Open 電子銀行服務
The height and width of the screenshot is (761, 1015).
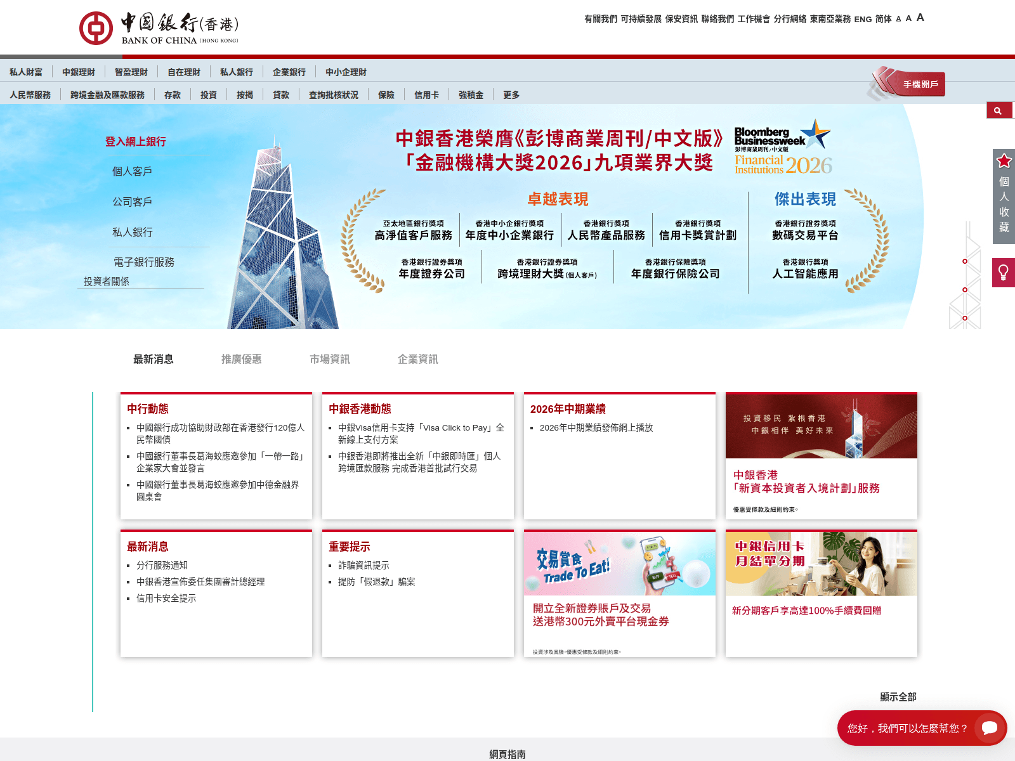click(x=143, y=262)
